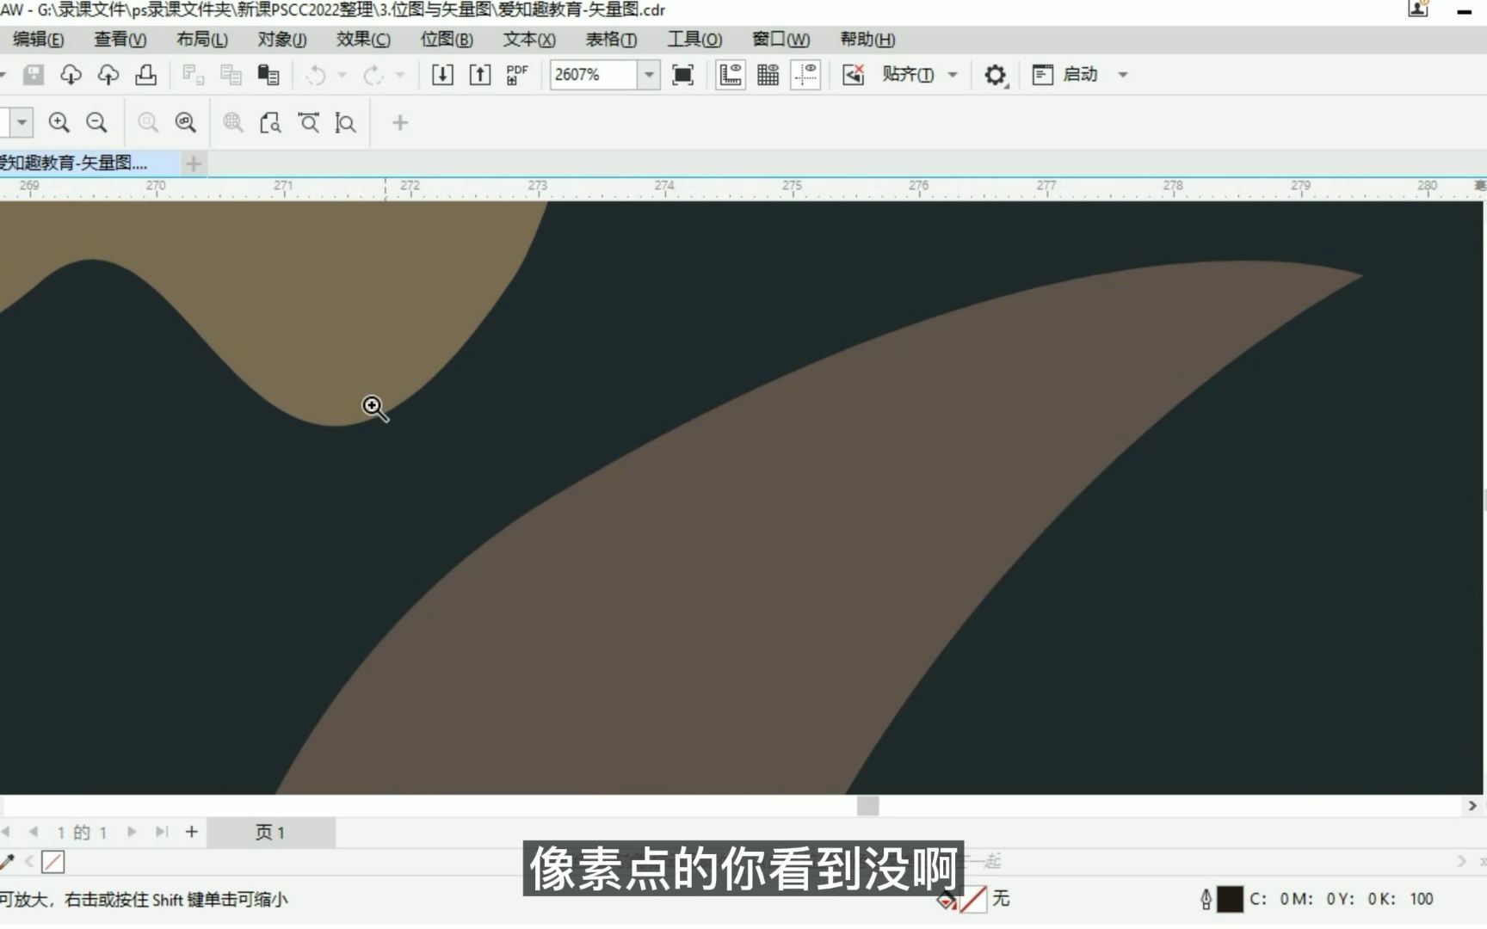The height and width of the screenshot is (929, 1487).
Task: Click the zoom to all objects icon
Action: click(186, 122)
